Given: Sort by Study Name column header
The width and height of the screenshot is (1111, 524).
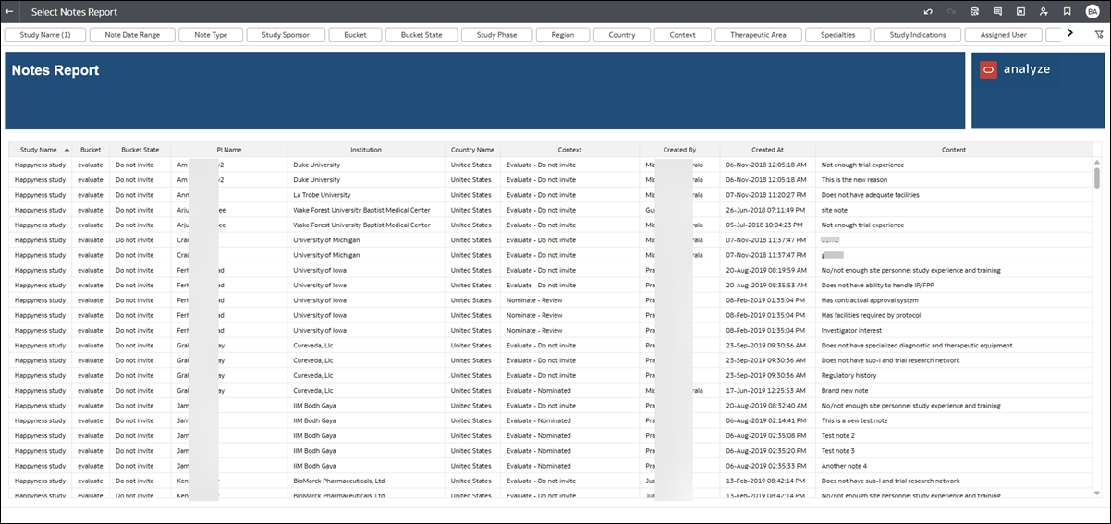Looking at the screenshot, I should 41,150.
